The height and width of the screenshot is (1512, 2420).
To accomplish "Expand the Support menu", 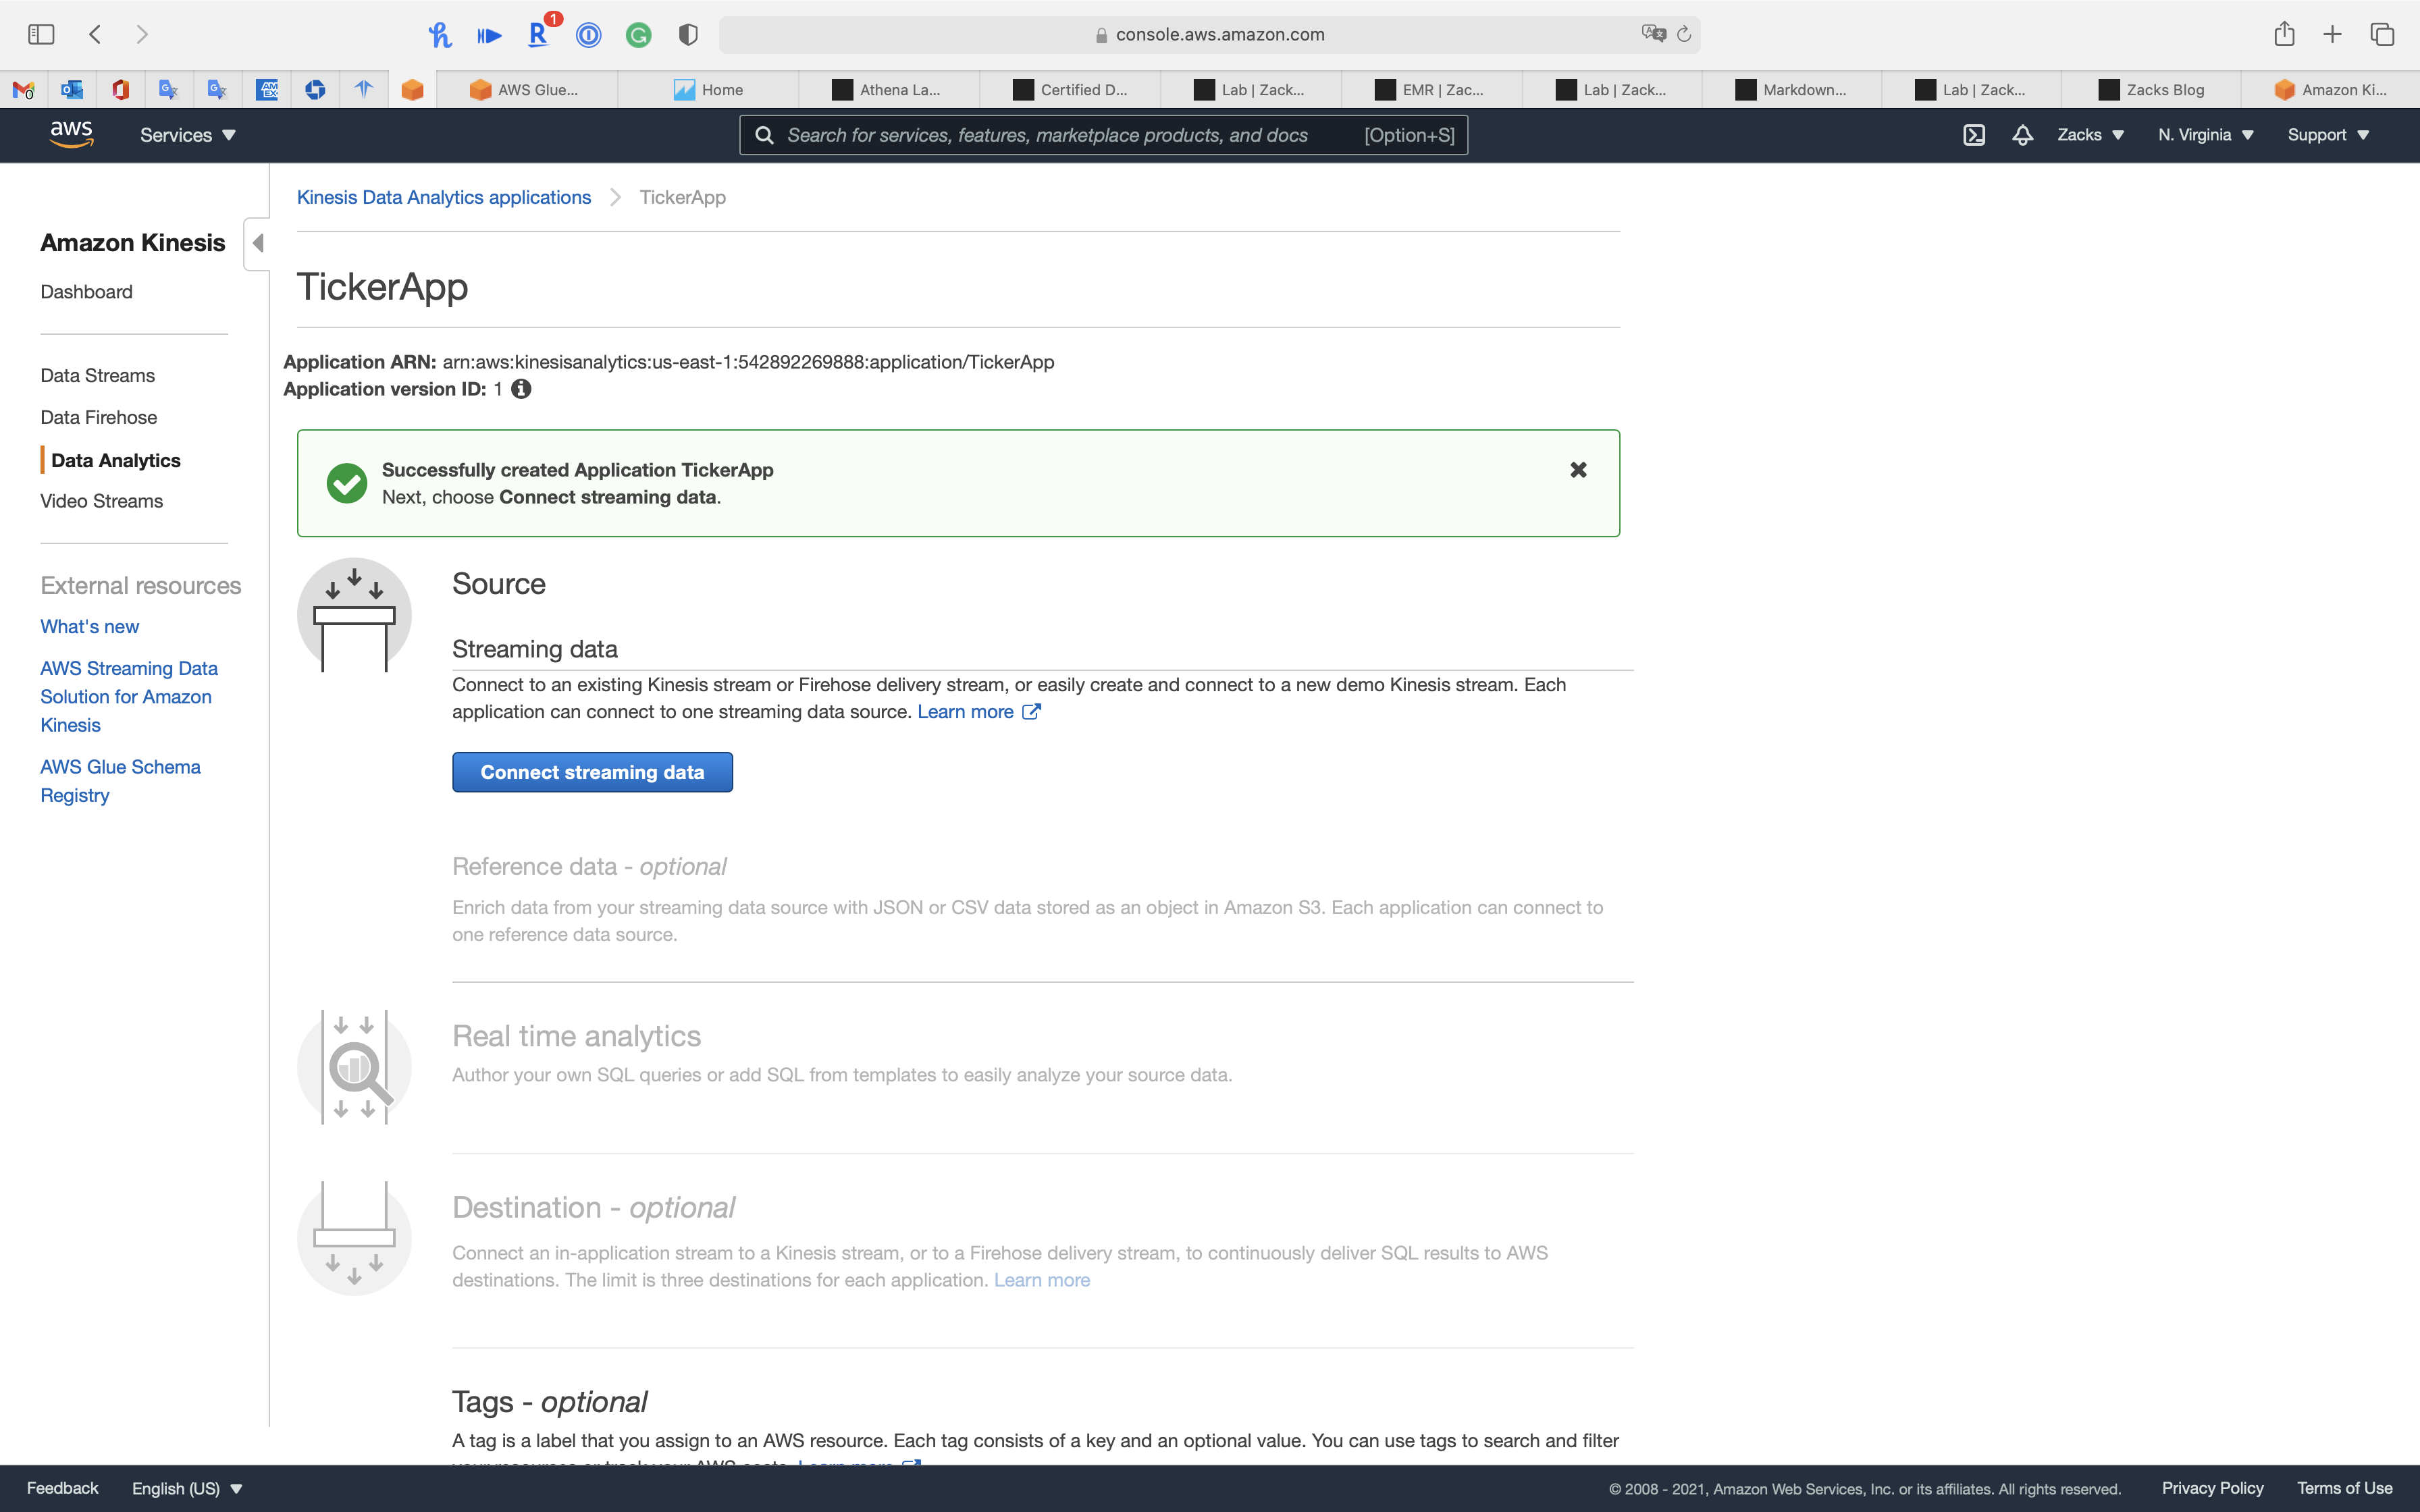I will [2328, 135].
